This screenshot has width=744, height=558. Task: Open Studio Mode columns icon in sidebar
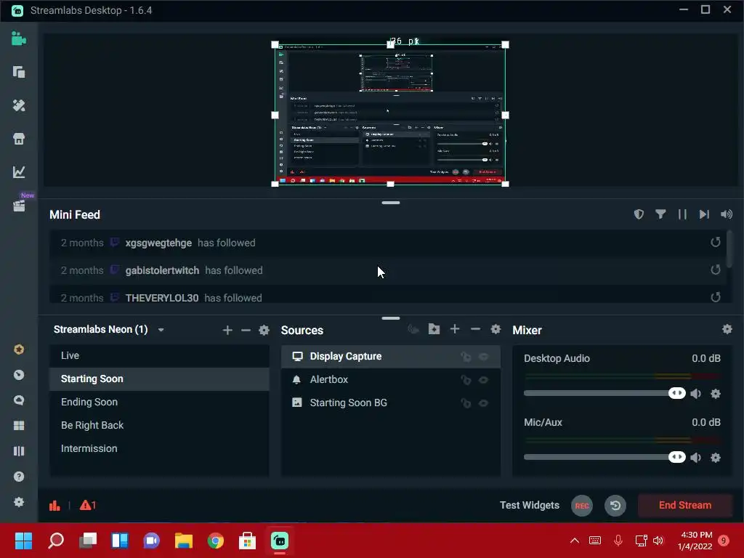[18, 450]
